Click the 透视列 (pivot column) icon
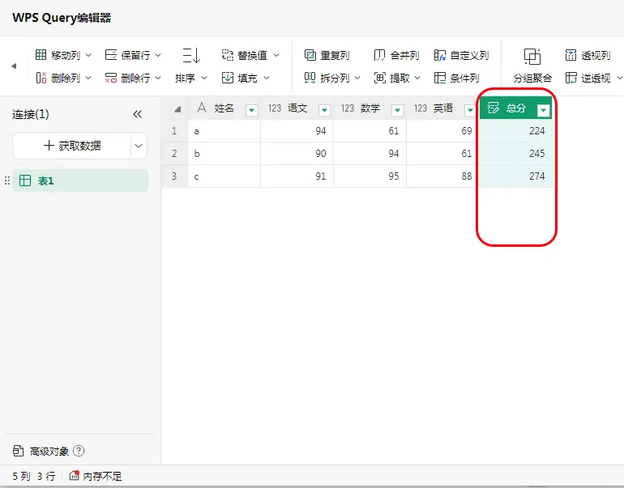 571,55
